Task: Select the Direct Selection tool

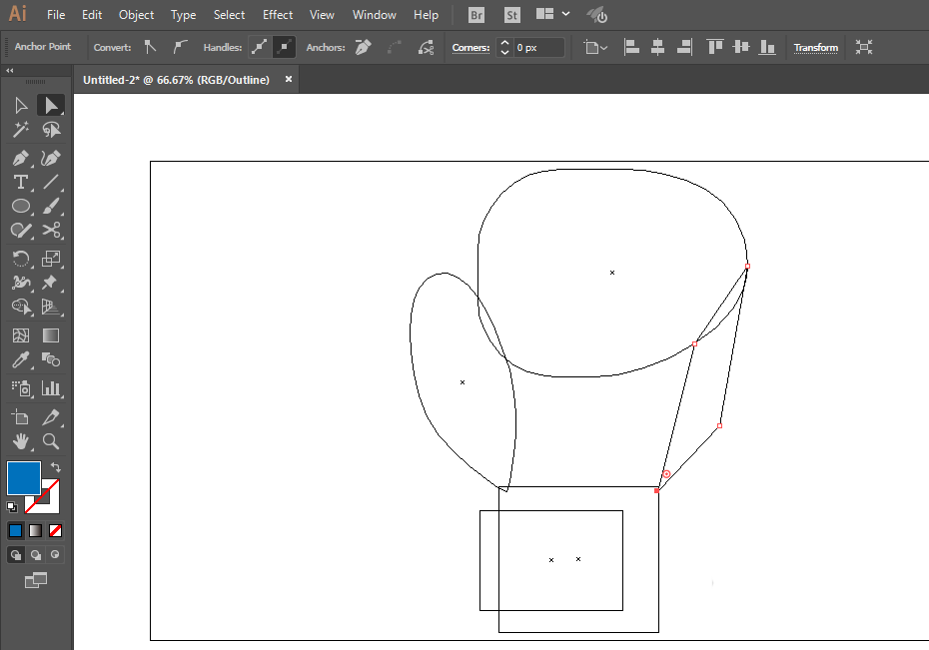Action: click(51, 106)
